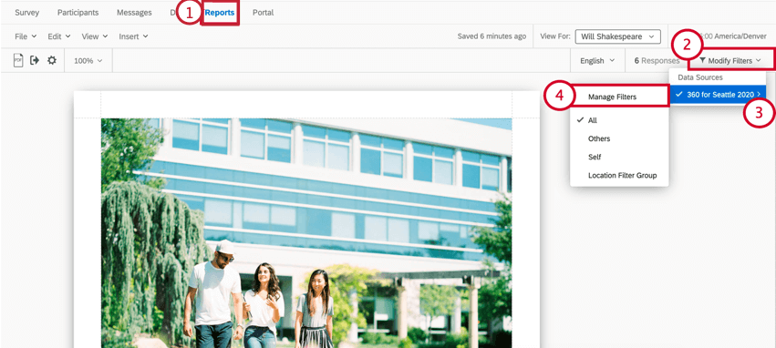Export report as PDF icon
This screenshot has width=776, height=348.
pos(18,60)
